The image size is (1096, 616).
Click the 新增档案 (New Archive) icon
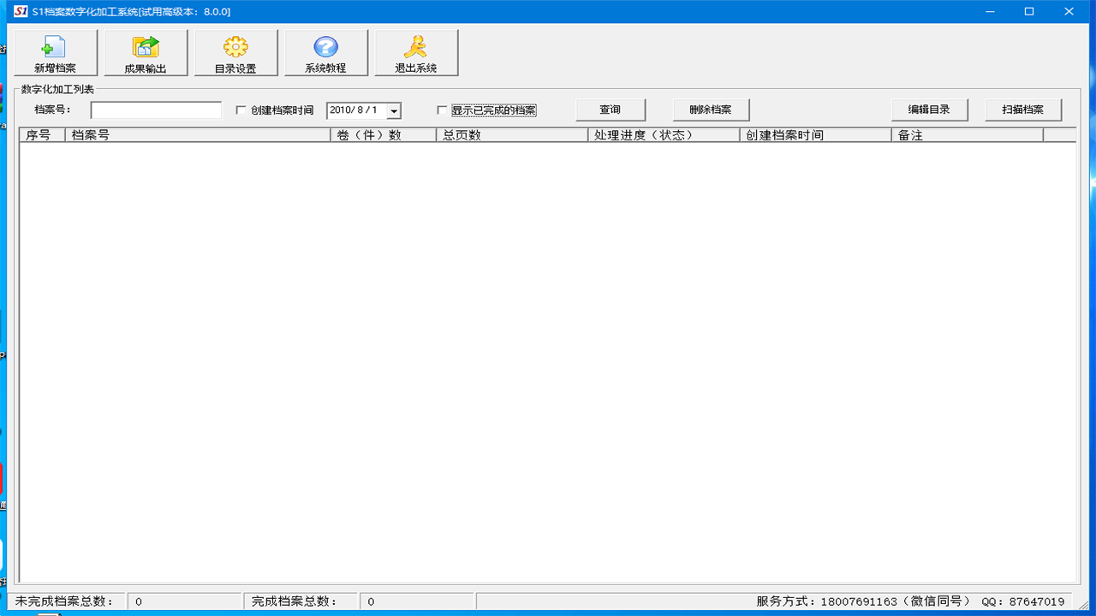(x=54, y=51)
